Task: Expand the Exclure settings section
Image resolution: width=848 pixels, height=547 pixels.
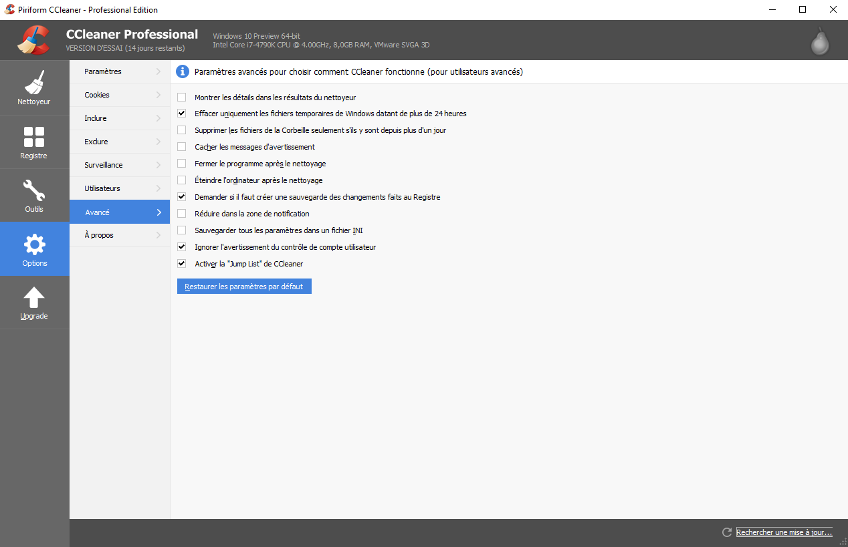Action: point(119,141)
